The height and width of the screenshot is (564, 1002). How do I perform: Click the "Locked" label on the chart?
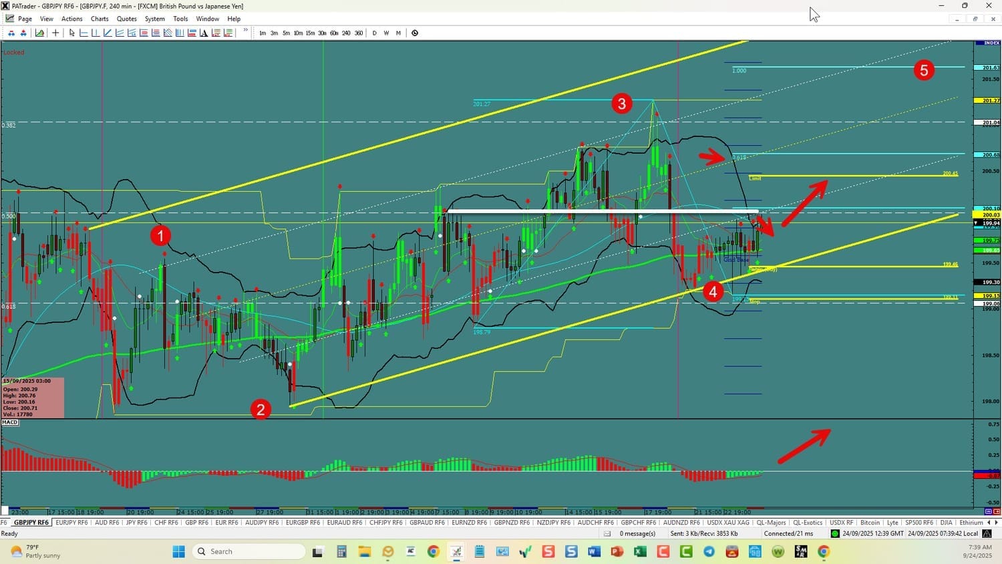point(14,52)
